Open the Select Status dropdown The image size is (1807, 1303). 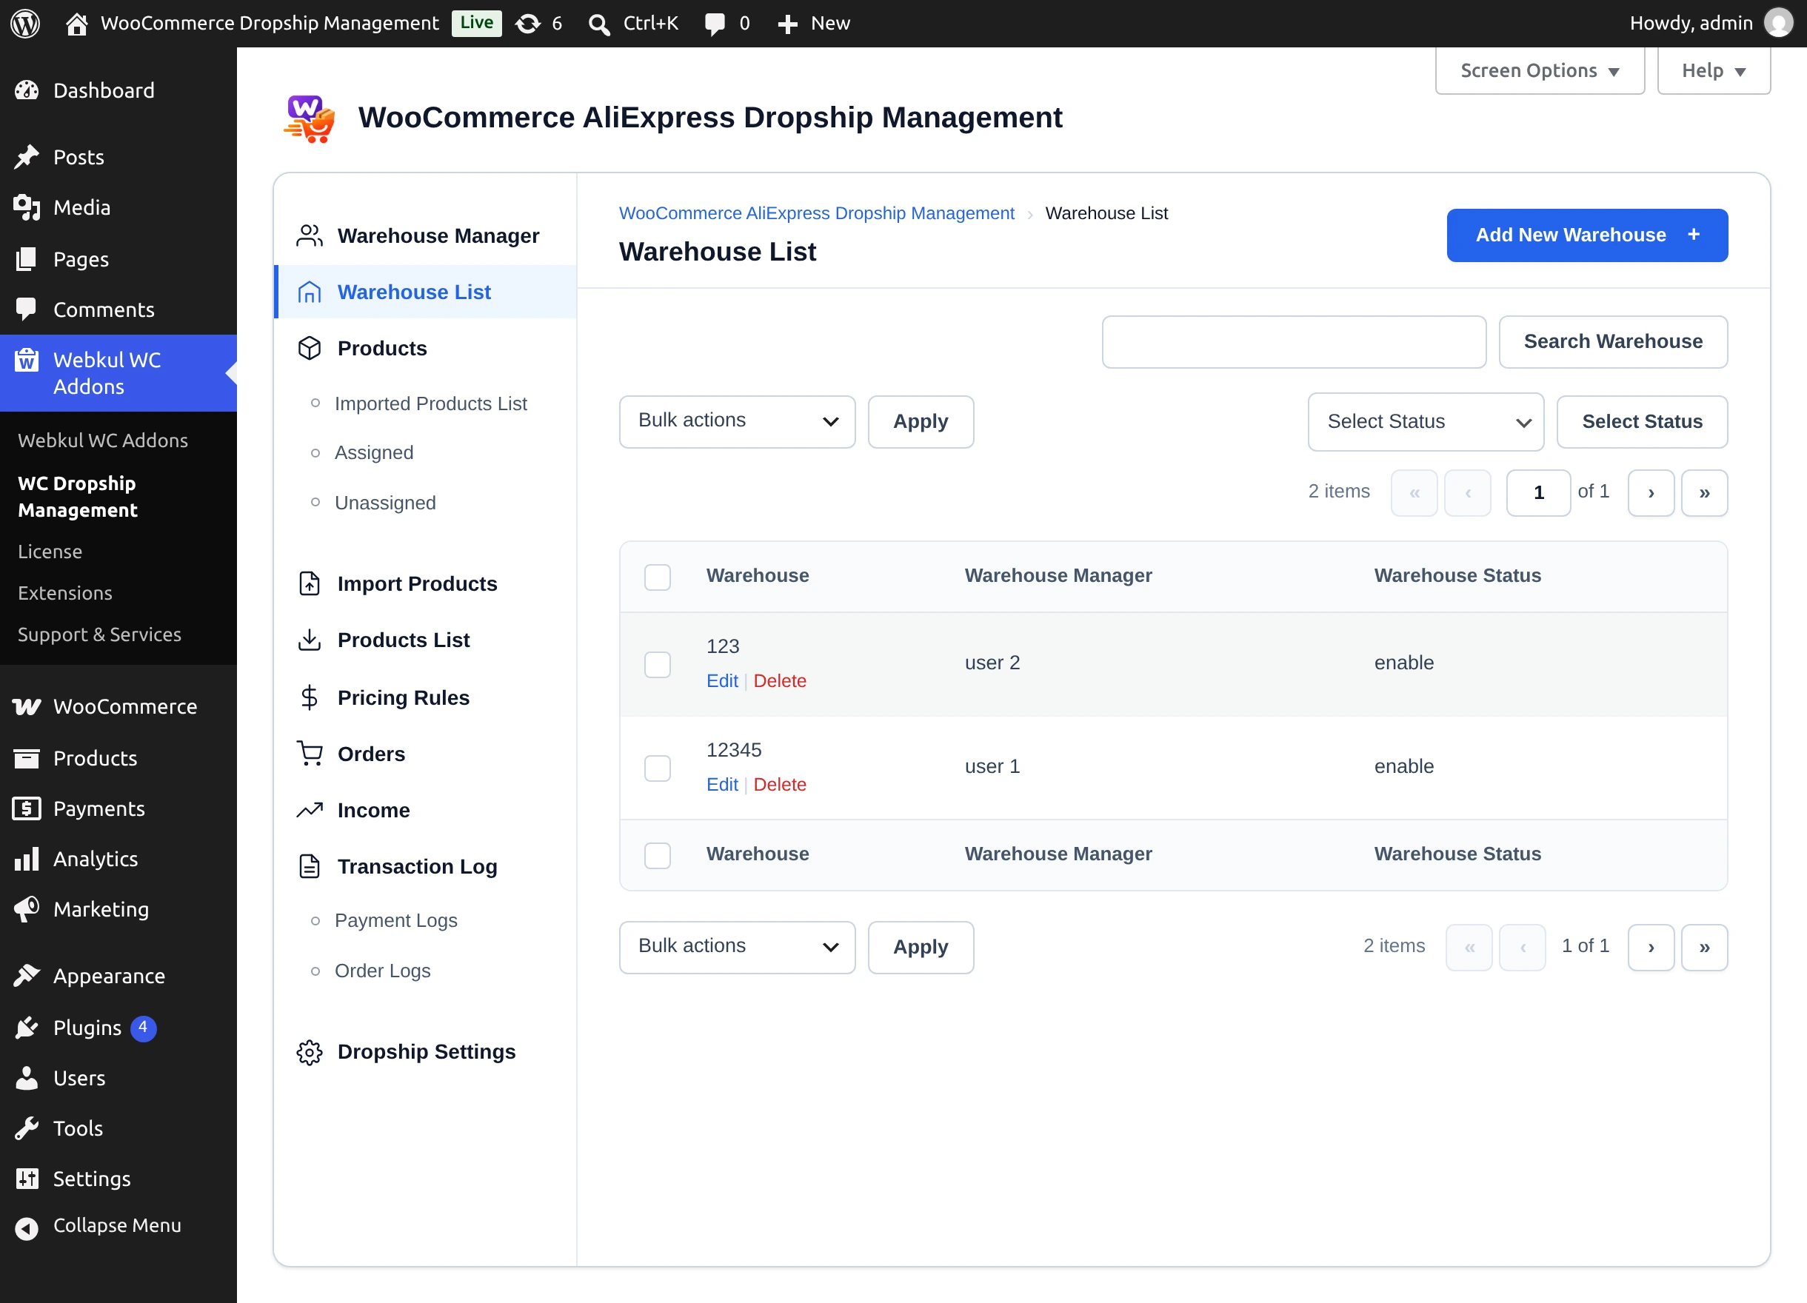1426,421
